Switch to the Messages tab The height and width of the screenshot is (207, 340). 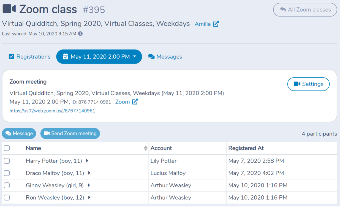click(x=165, y=57)
